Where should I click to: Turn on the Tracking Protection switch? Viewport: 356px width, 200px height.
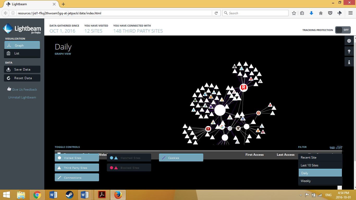tap(343, 30)
